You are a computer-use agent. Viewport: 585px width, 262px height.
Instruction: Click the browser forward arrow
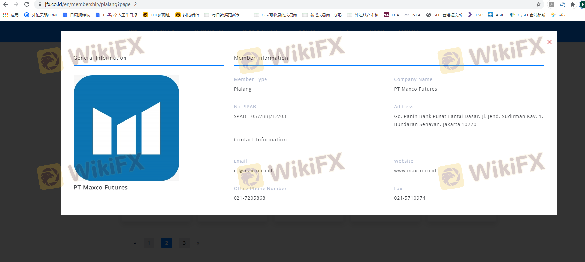click(16, 4)
